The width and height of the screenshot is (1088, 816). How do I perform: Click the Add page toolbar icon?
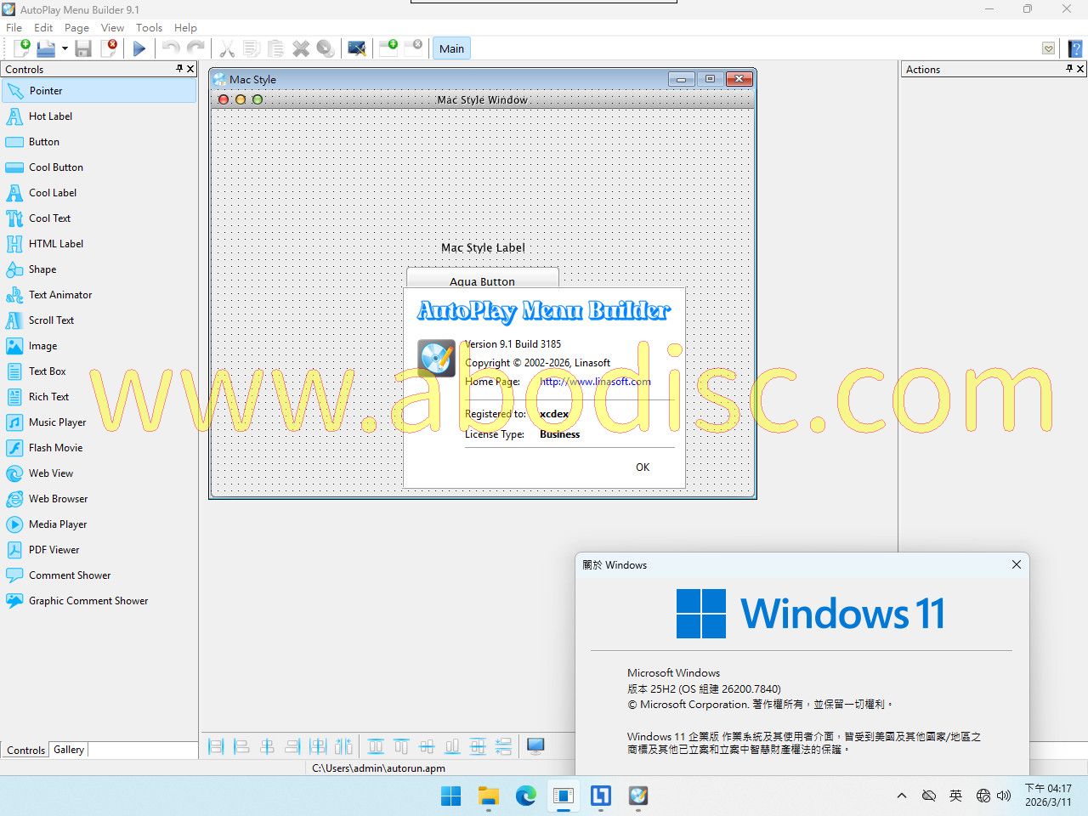pos(388,48)
